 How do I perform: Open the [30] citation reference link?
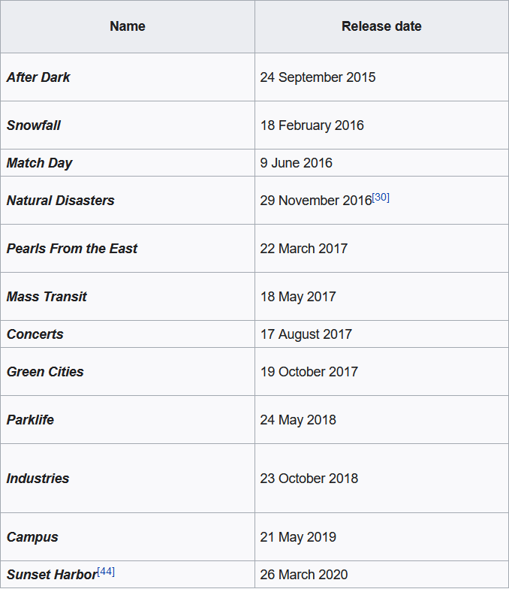click(x=381, y=198)
